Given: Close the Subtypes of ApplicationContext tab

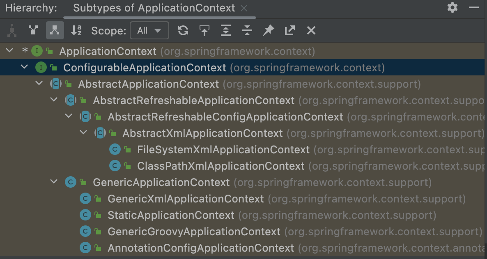Looking at the screenshot, I should pos(244,8).
